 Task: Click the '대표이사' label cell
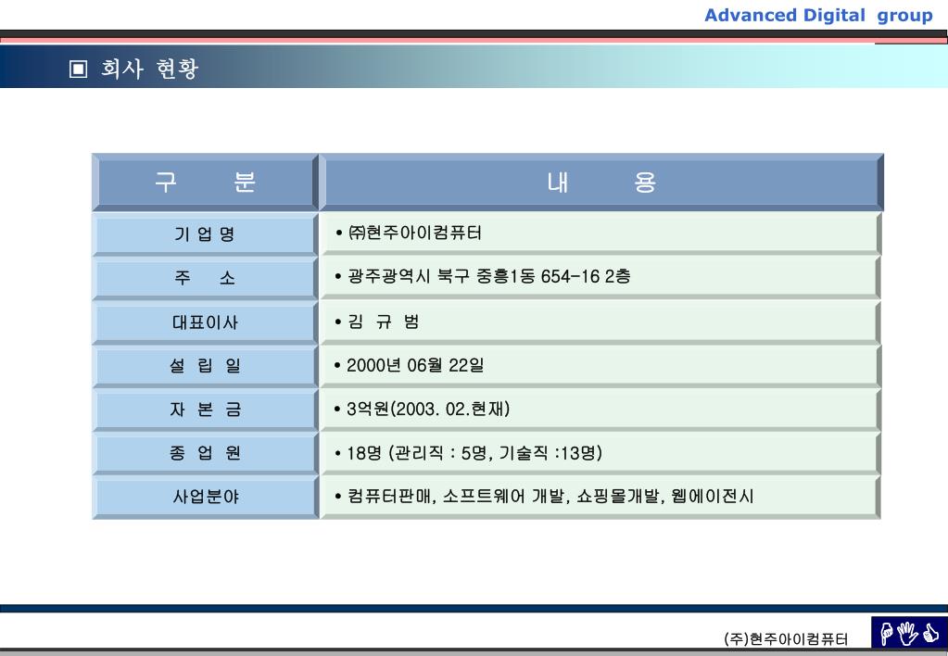coord(205,322)
